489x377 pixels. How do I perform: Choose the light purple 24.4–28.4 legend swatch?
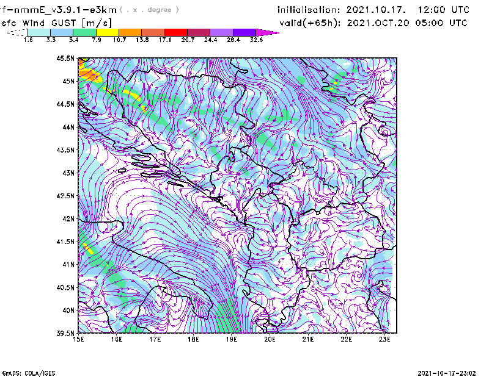221,32
